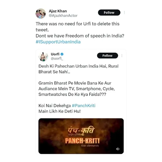Open Ajaz Khan's profile picture

pos(41,14)
